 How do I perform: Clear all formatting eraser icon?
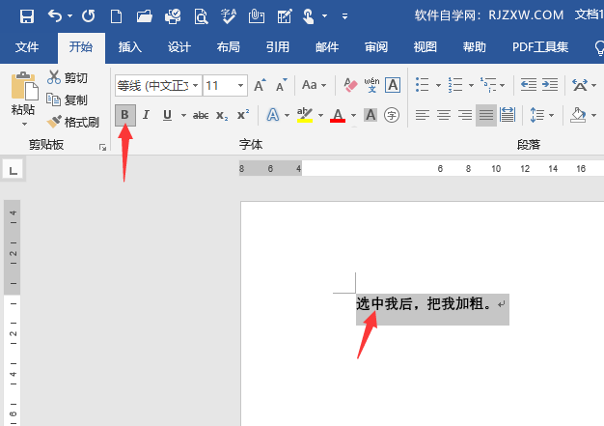pos(350,85)
